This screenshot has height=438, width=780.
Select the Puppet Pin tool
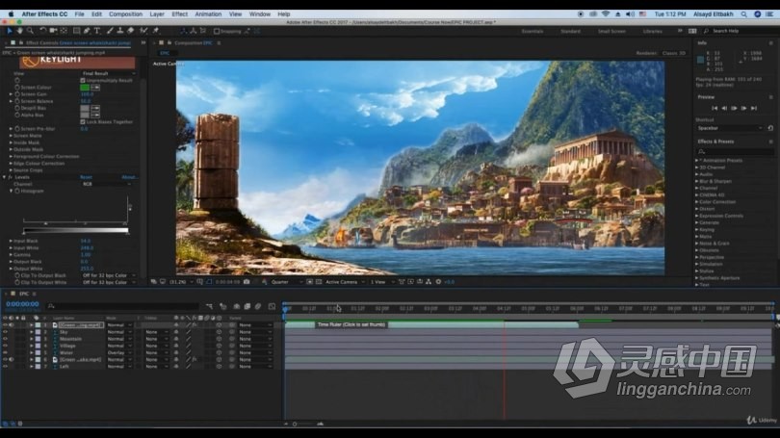pyautogui.click(x=156, y=31)
